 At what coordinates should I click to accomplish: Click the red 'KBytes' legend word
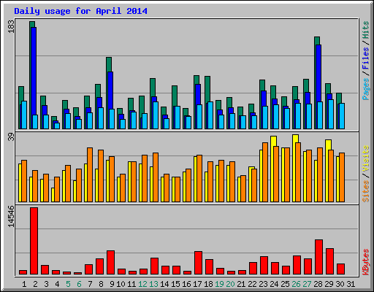[x=366, y=262]
